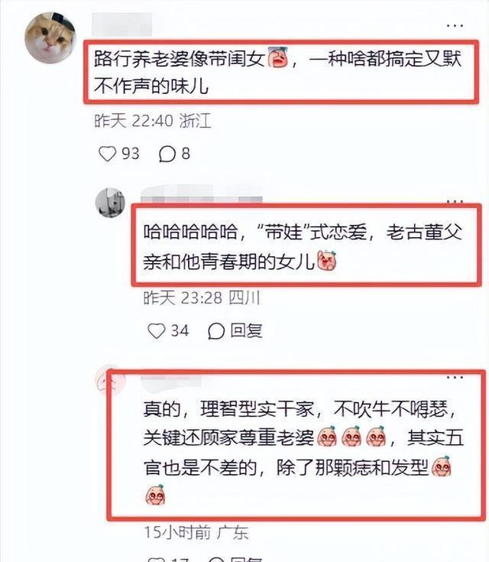Select the reply text starting with 真的，理智型实干家

304,453
